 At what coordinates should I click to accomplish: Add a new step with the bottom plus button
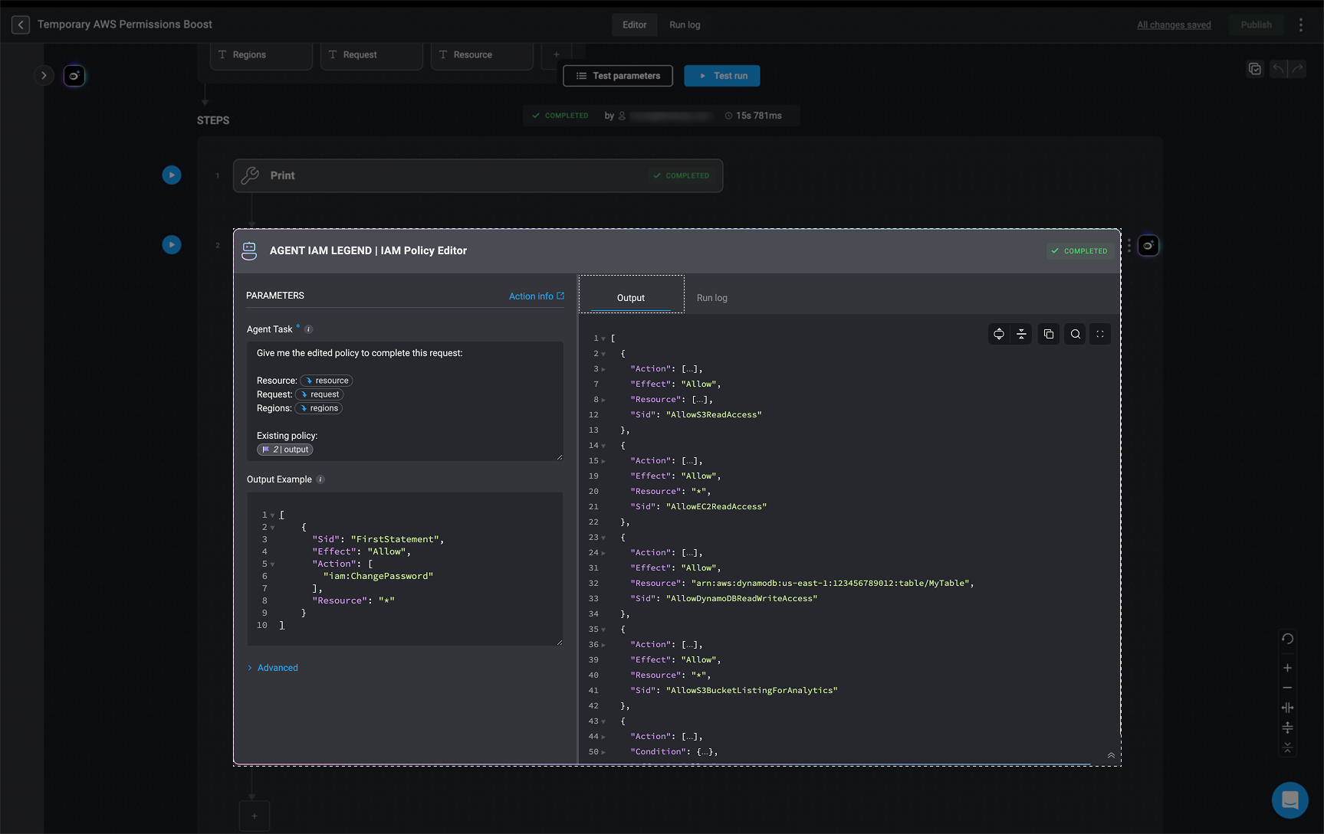(x=255, y=816)
